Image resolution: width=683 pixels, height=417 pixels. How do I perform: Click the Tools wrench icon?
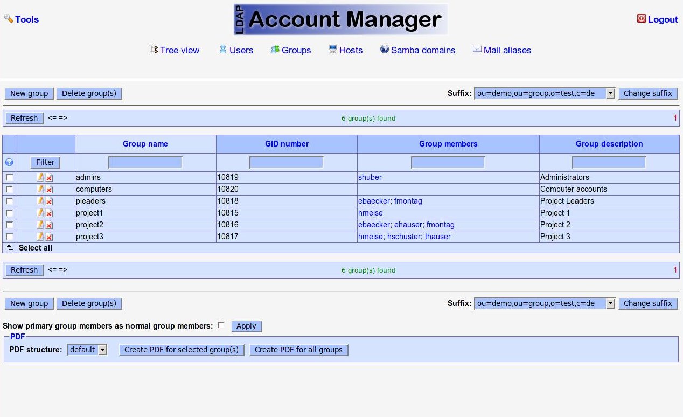pos(9,19)
